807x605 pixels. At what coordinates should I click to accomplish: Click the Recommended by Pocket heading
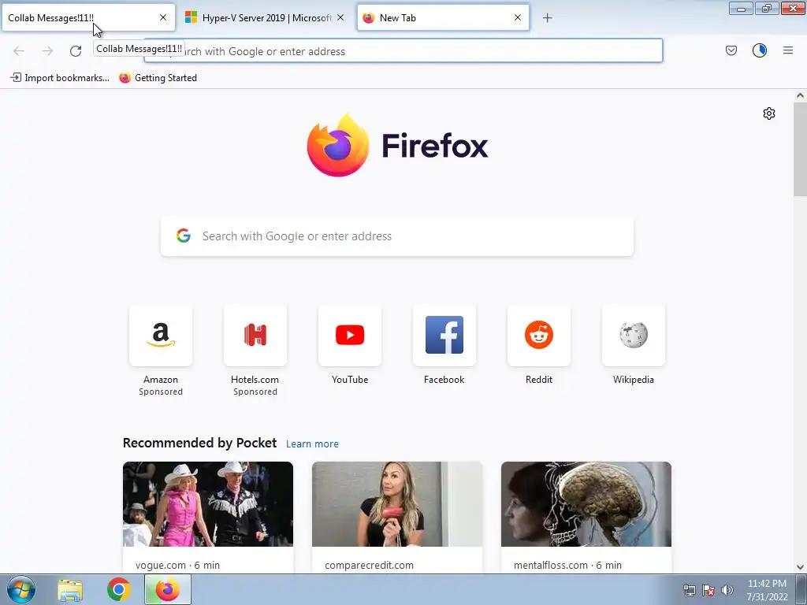click(199, 443)
